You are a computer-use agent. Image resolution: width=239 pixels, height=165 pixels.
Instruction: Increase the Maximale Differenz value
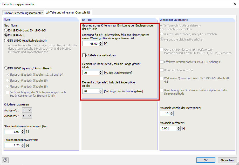(x=179, y=127)
